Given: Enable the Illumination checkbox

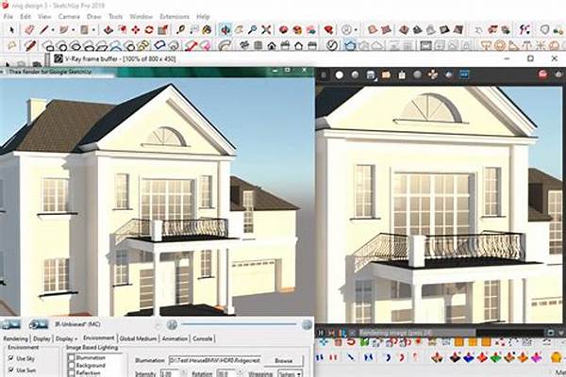Looking at the screenshot, I should [73, 358].
